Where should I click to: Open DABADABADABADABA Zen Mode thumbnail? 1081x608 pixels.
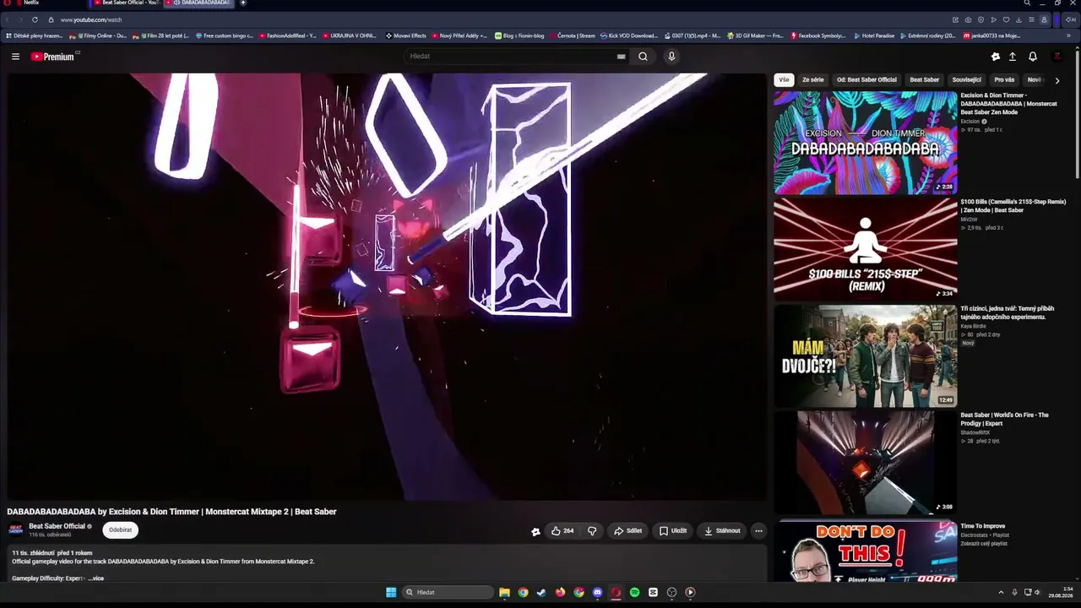point(866,143)
